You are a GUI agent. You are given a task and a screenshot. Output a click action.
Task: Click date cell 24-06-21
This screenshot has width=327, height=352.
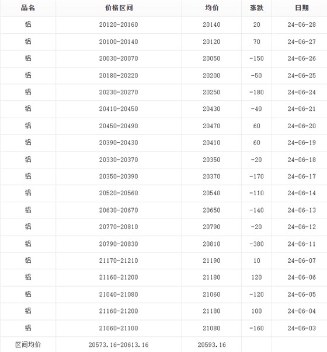click(x=301, y=109)
